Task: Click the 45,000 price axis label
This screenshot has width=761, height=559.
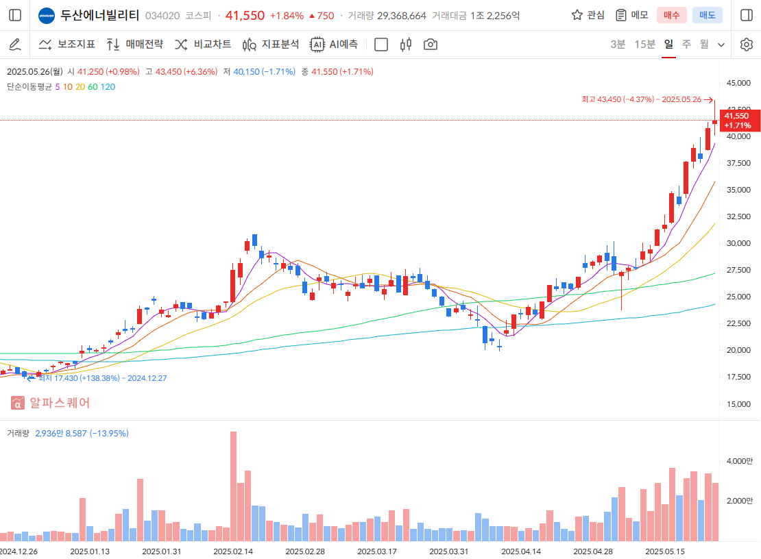Action: tap(738, 83)
